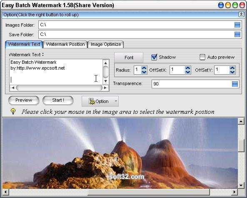Increase the OffSetX value

coord(187,68)
